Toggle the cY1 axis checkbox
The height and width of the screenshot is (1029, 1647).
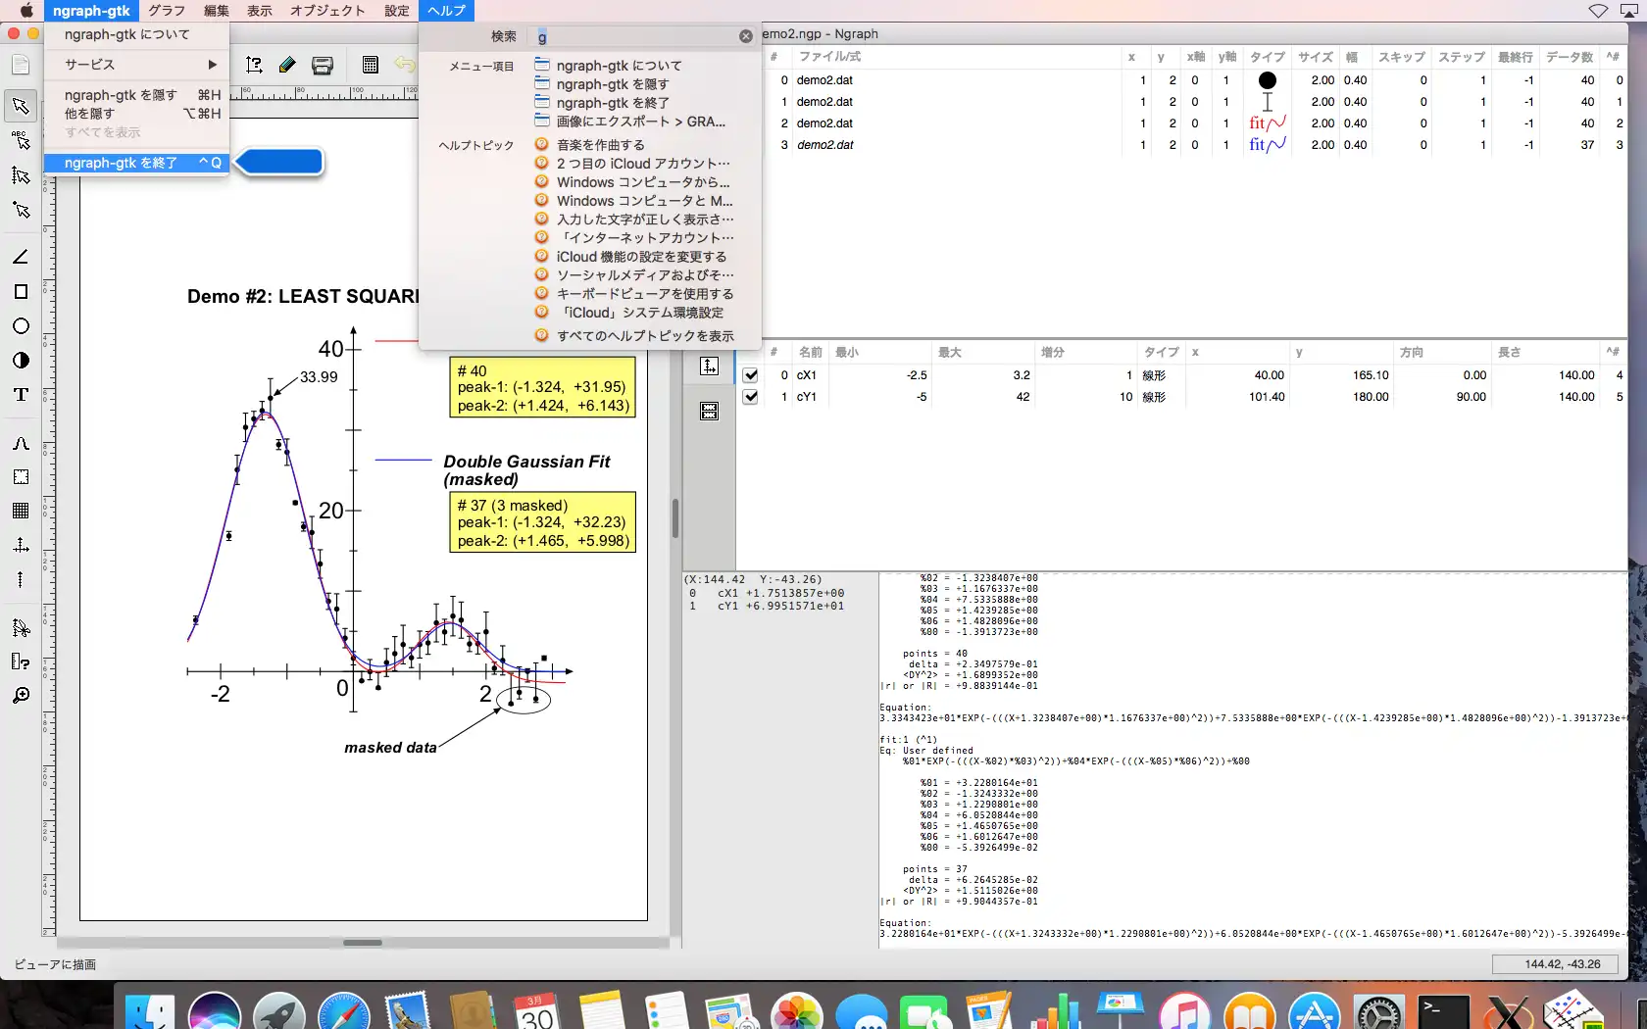pyautogui.click(x=750, y=397)
